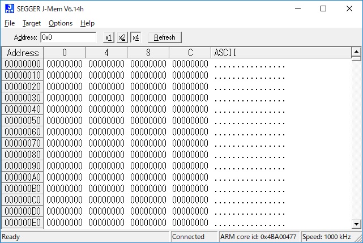This screenshot has width=363, height=243.
Task: Maximize the J-Mem window
Action: point(323,9)
